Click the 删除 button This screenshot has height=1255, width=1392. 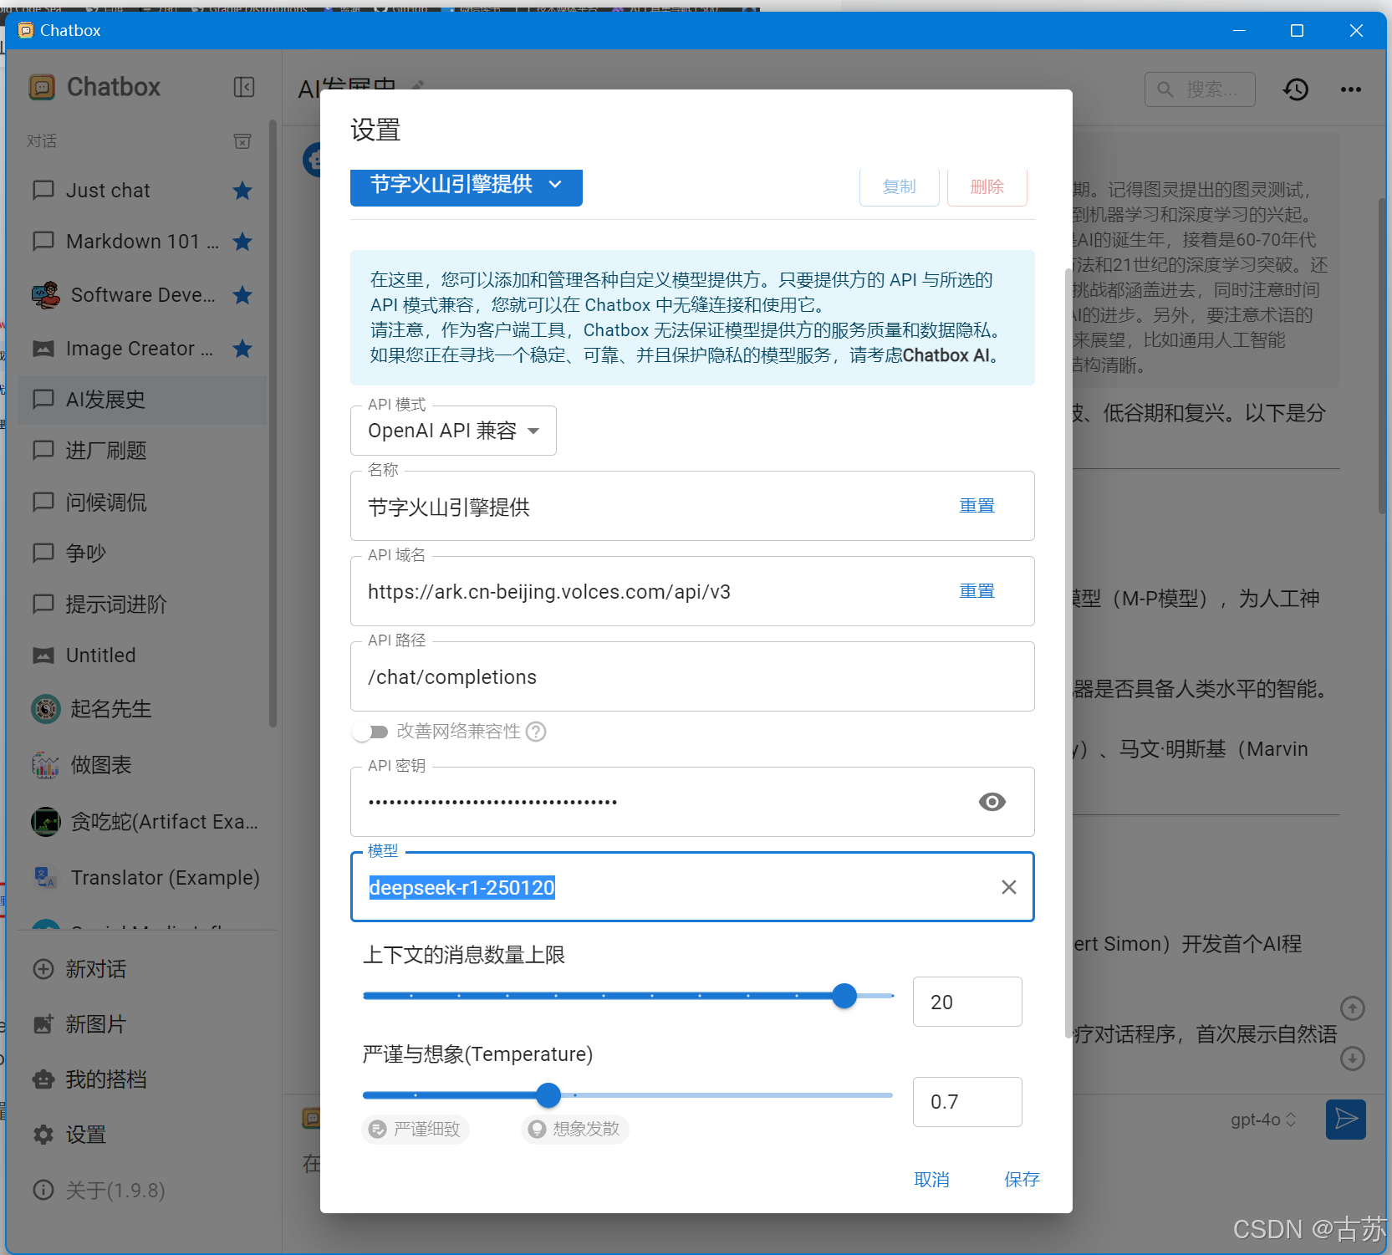pyautogui.click(x=987, y=186)
